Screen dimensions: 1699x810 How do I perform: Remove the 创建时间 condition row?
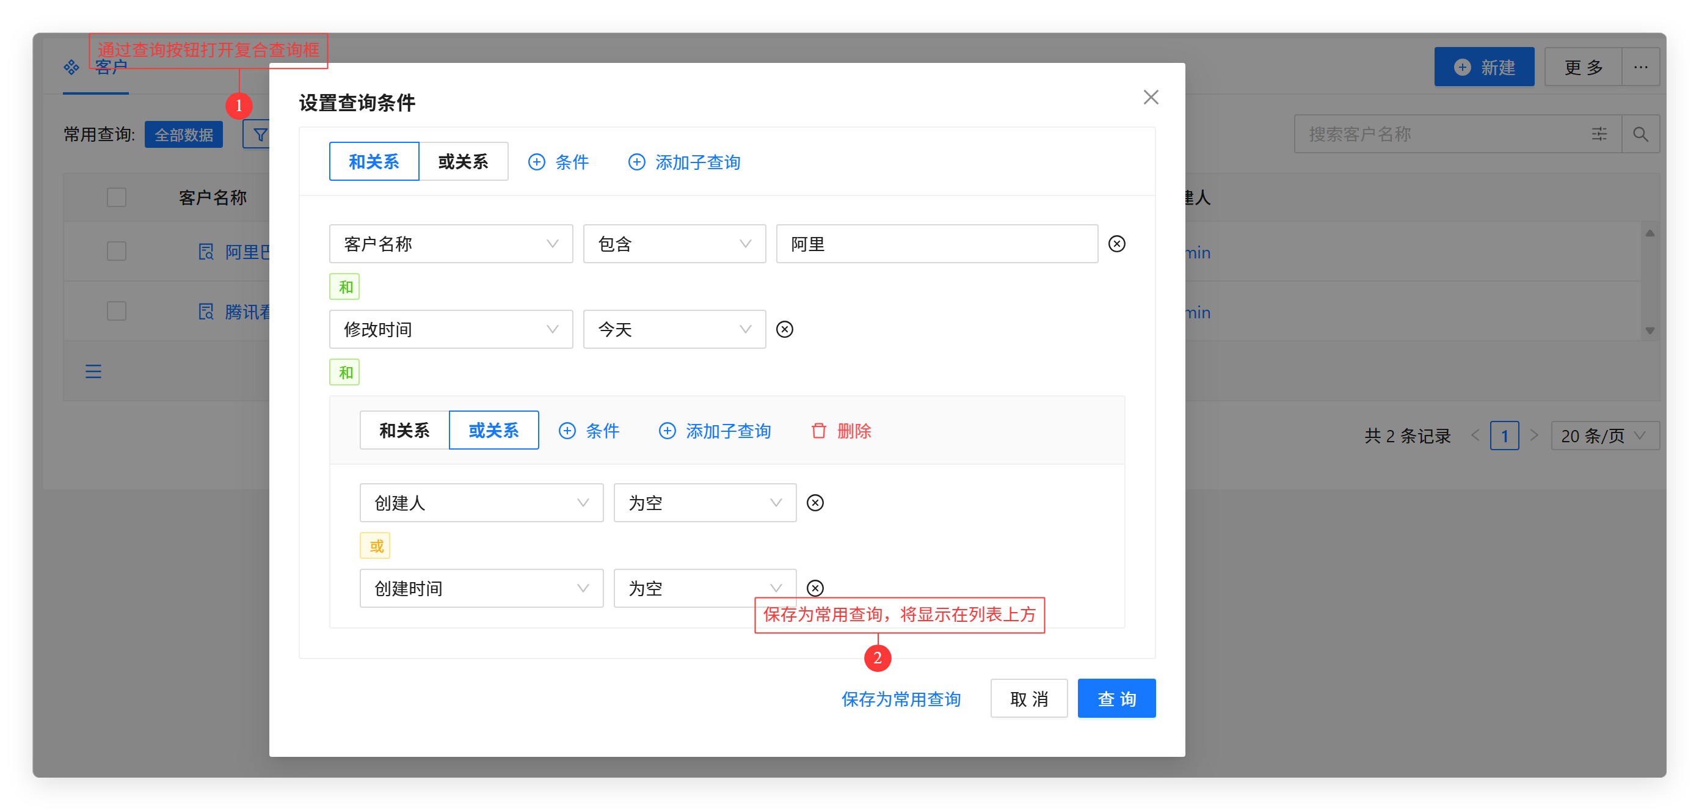[x=815, y=588]
